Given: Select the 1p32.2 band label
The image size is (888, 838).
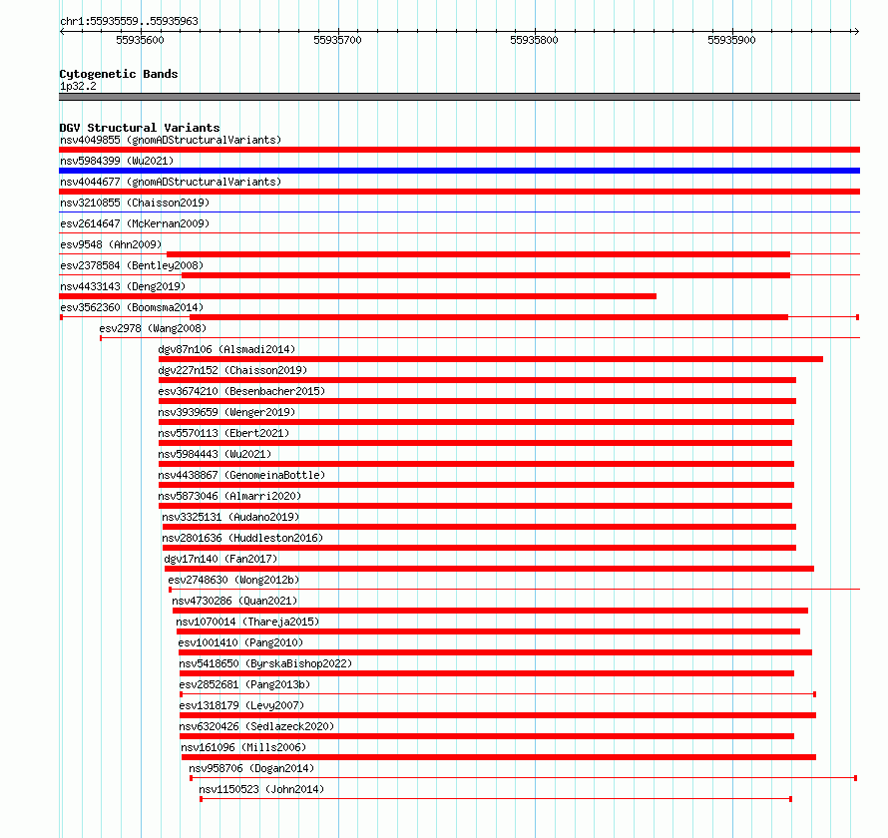Looking at the screenshot, I should tap(78, 86).
